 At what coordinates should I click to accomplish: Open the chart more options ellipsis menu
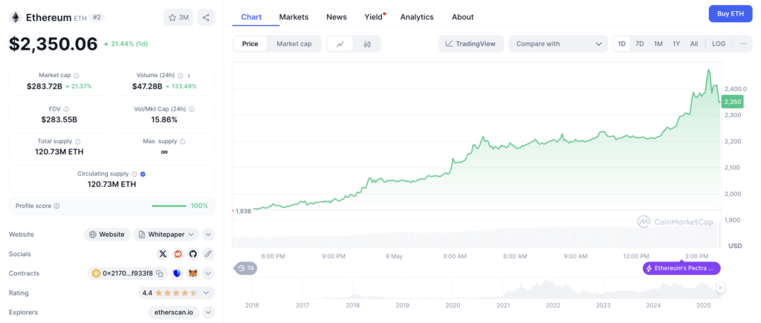pos(743,44)
